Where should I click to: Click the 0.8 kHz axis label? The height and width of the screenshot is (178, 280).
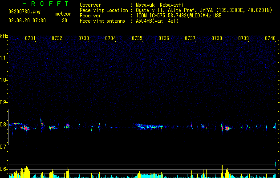click(4, 125)
